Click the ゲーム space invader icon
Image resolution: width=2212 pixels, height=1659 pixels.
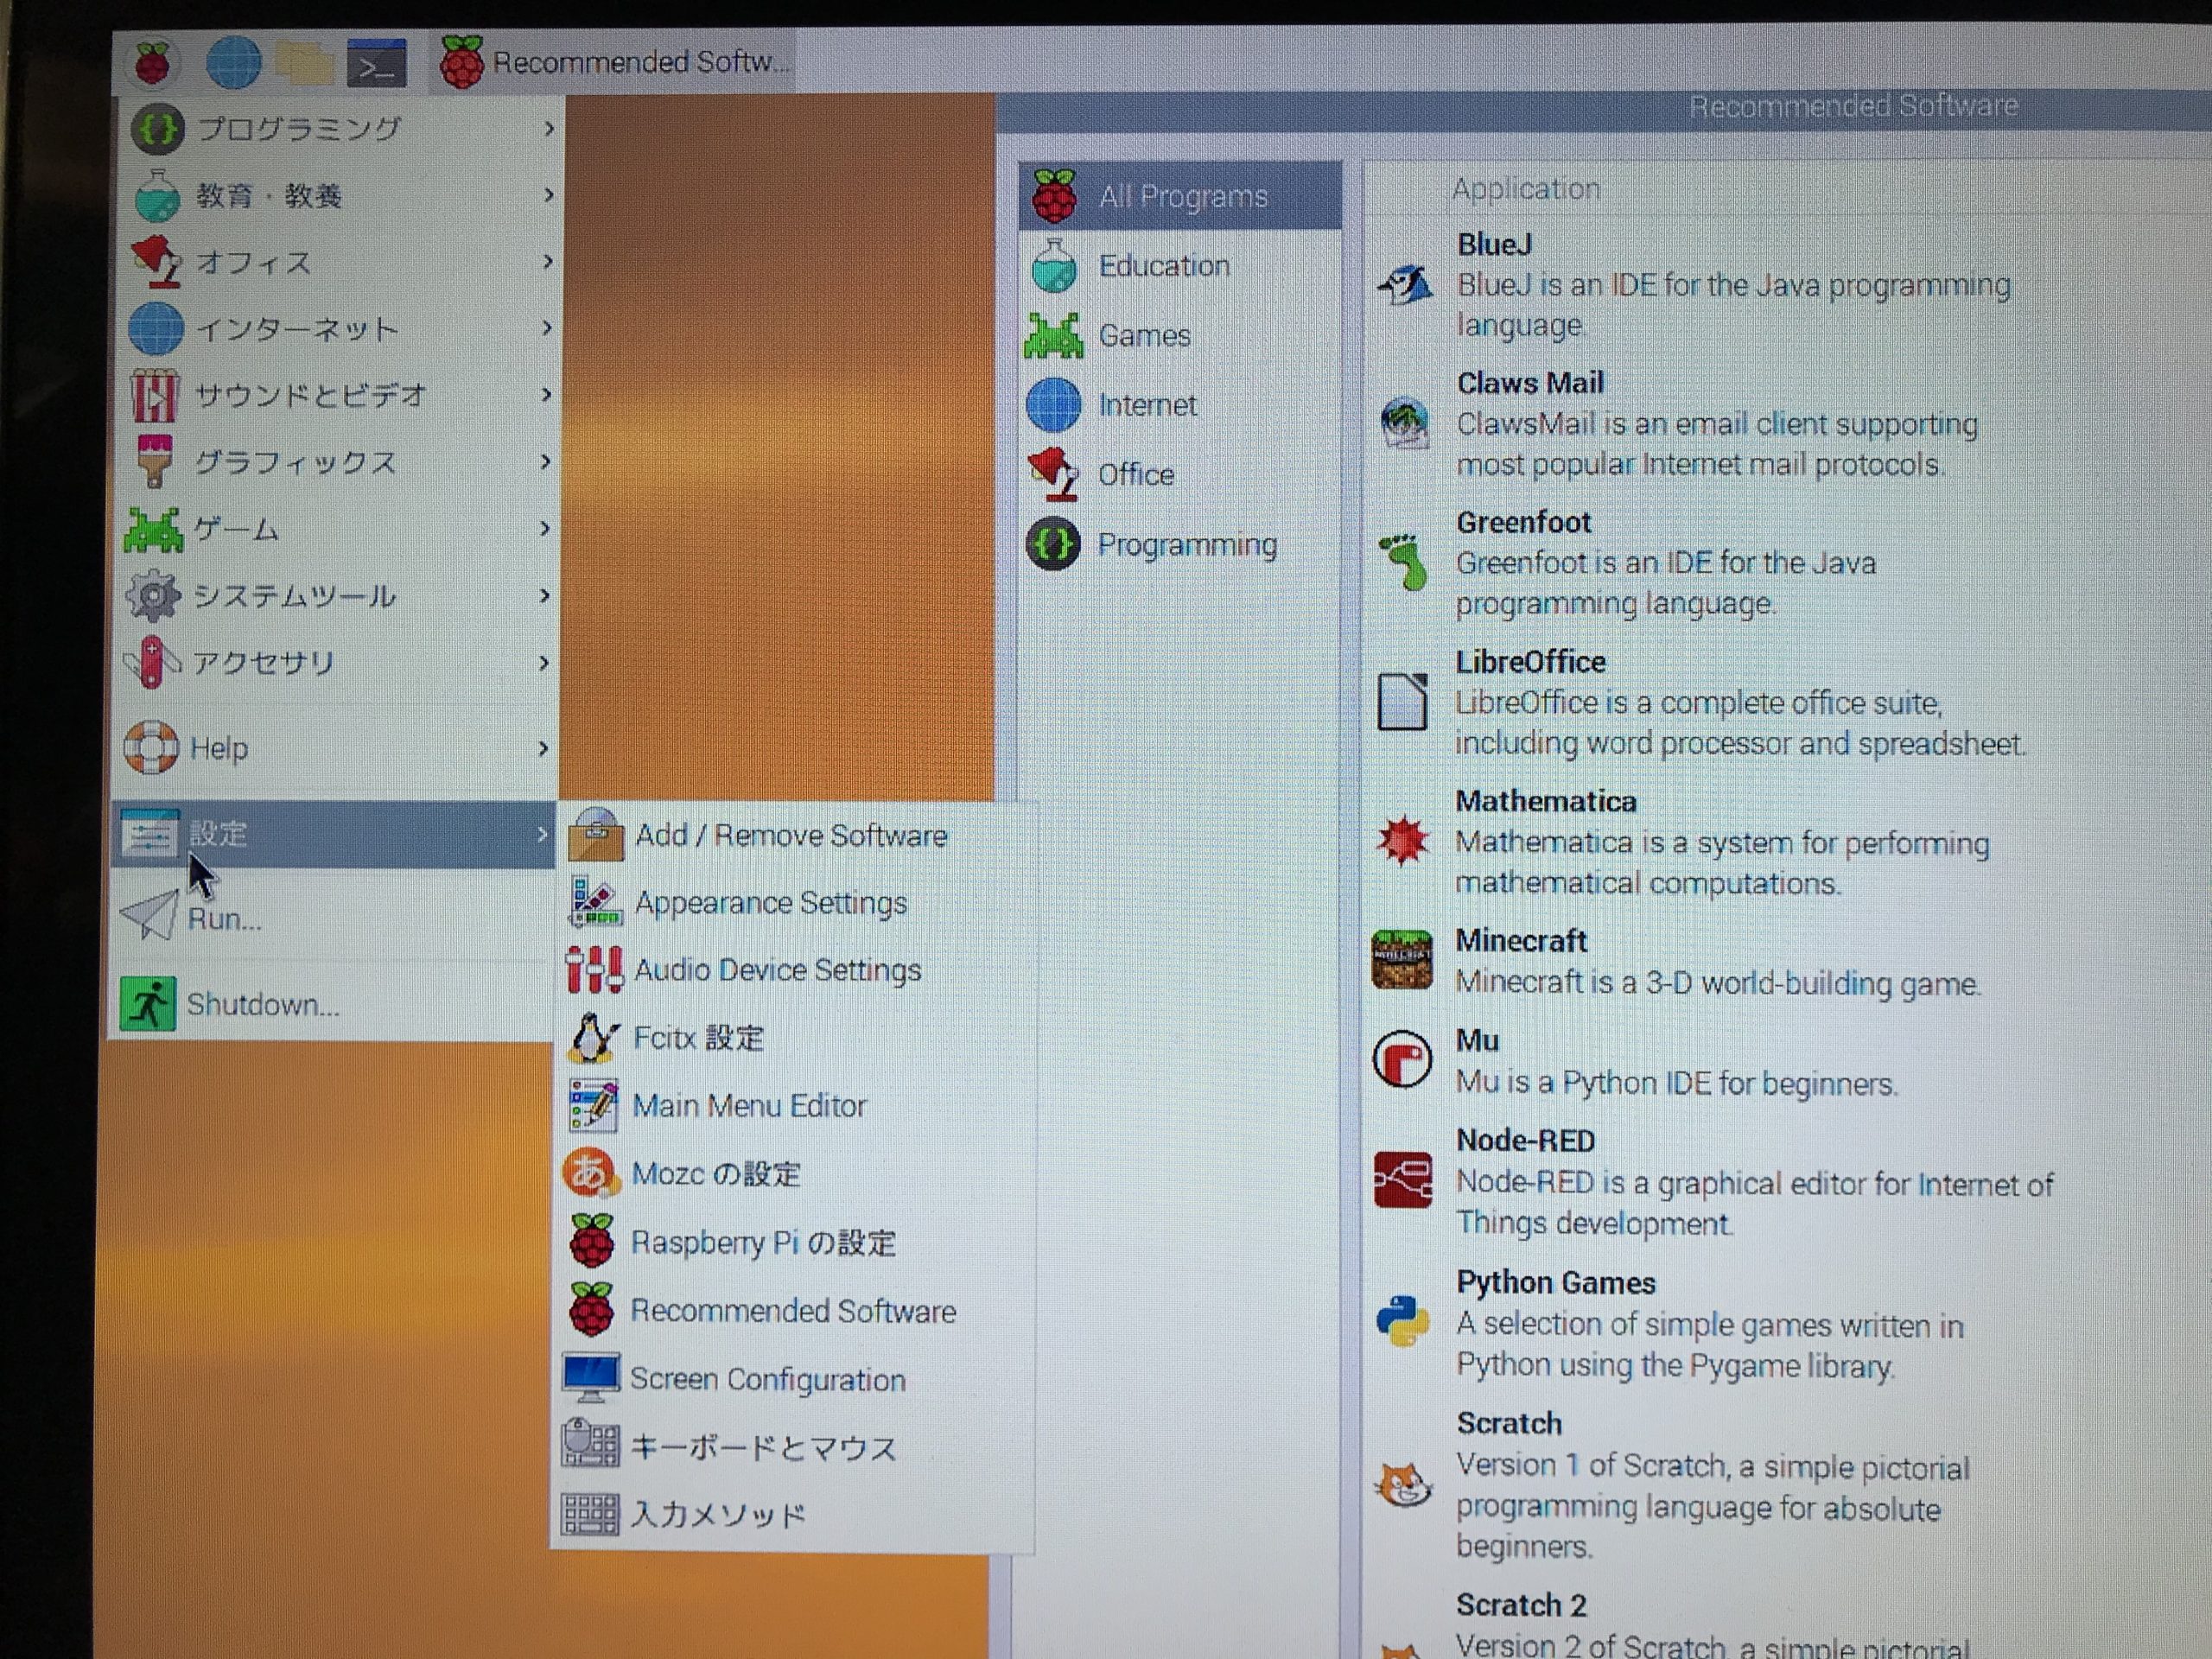pos(153,530)
